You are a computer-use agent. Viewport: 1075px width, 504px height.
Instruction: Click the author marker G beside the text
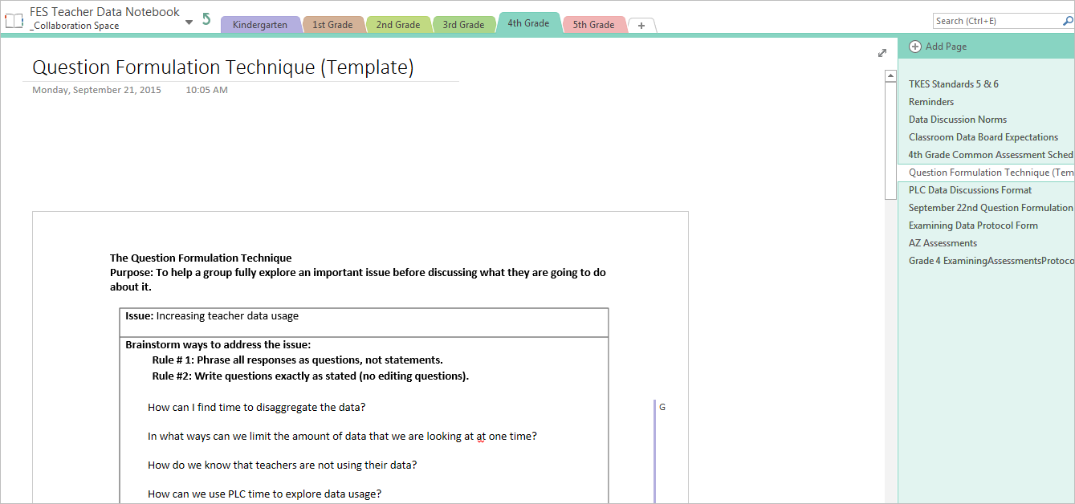pos(662,408)
